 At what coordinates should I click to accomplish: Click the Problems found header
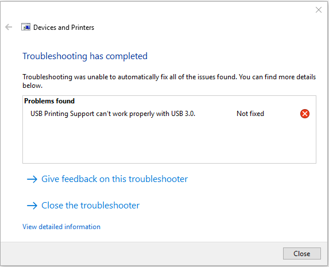click(x=49, y=101)
